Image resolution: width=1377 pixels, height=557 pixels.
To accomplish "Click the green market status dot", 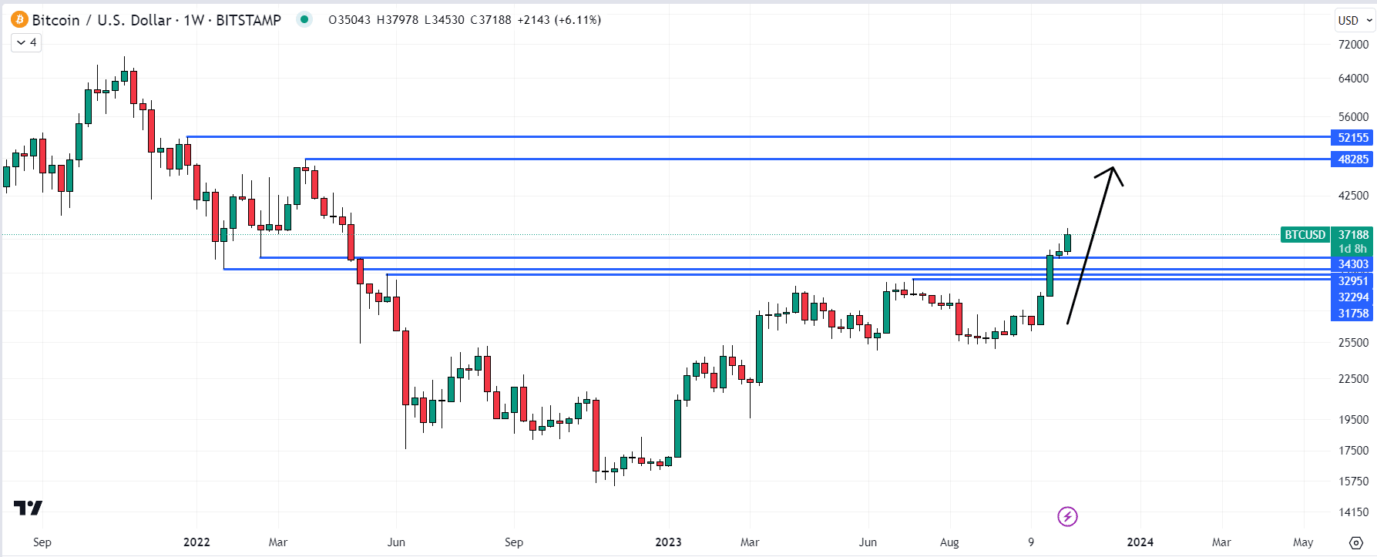I will 304,19.
